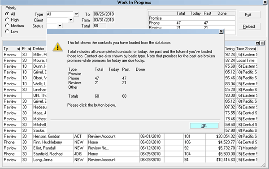
Task: Select the Maas debtor row
Action: (x=25, y=113)
